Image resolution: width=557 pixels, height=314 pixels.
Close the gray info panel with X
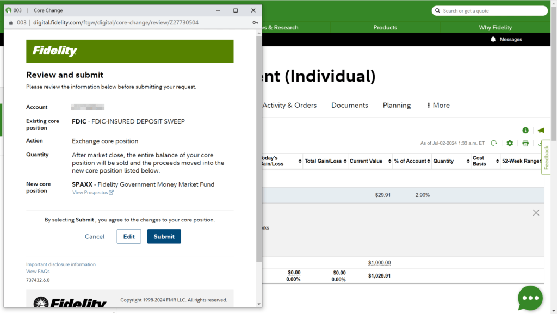click(536, 212)
